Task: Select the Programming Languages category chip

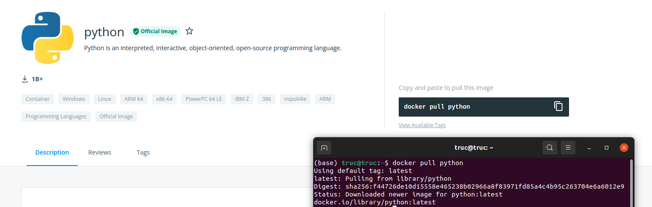Action: click(56, 117)
